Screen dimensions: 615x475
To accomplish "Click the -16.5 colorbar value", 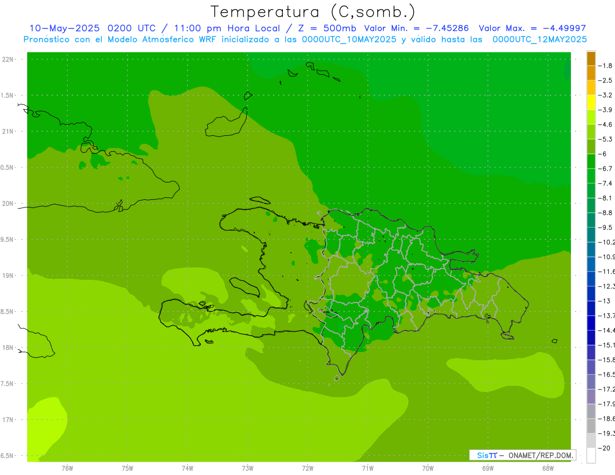I will (x=607, y=375).
